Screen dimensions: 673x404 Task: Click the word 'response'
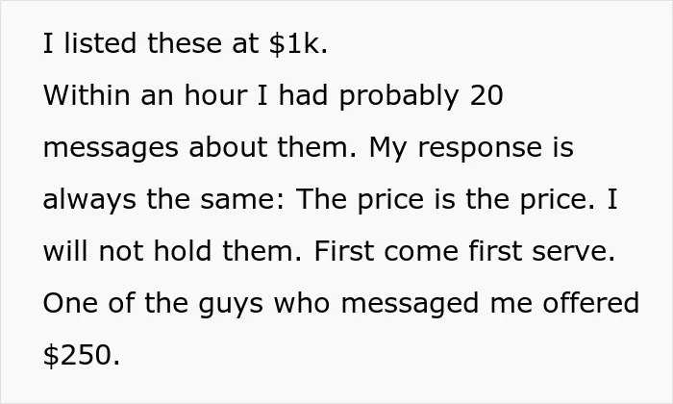point(480,149)
